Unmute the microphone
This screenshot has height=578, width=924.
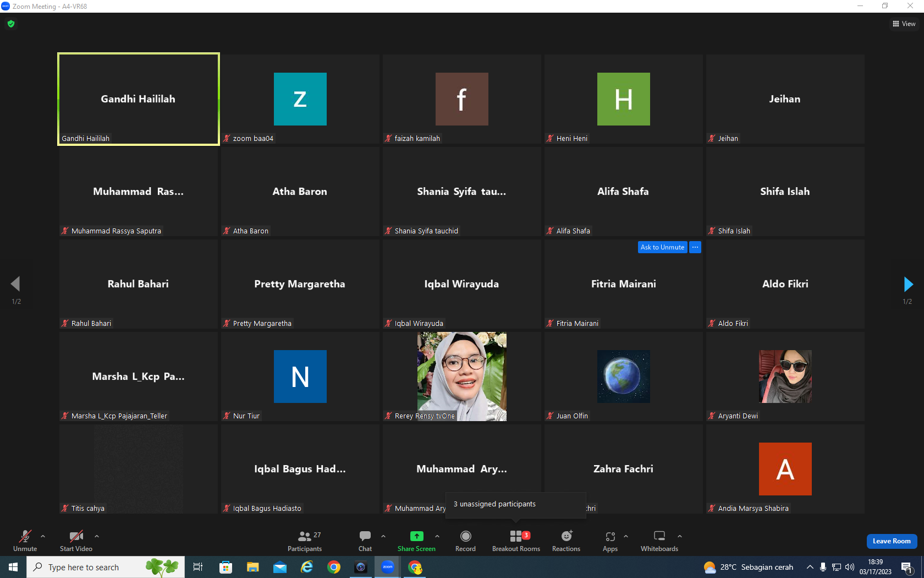(25, 541)
